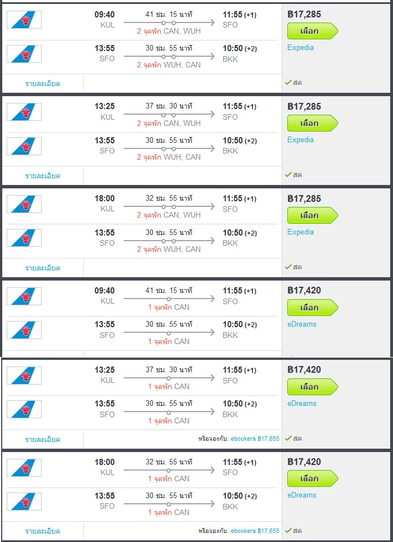This screenshot has height=542, width=393.
Task: Select the ฿17,285 flight departing 13:25
Action: pyautogui.click(x=313, y=123)
